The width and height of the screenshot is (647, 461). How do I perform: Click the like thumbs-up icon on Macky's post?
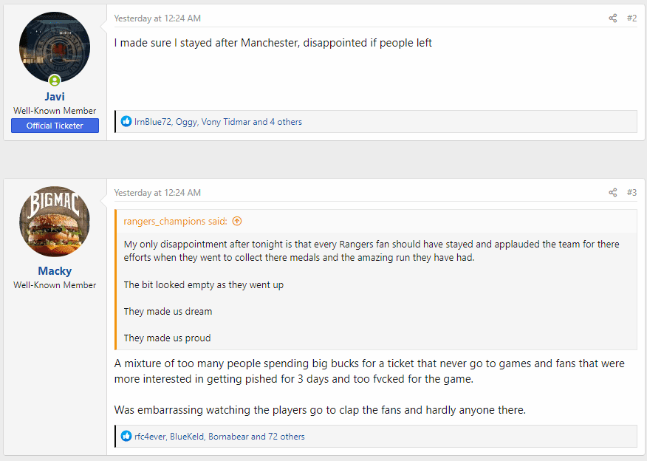pos(126,437)
